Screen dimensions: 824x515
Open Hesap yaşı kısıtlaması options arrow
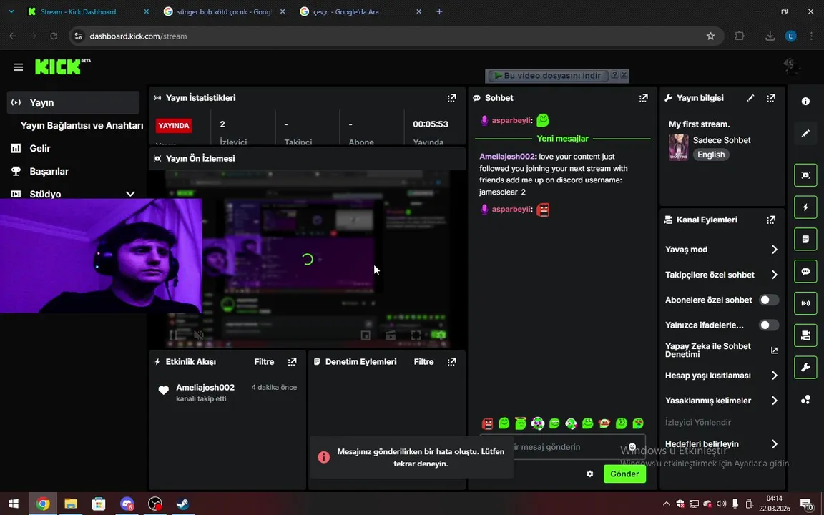click(x=774, y=376)
